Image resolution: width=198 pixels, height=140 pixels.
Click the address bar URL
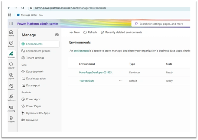coord(70,8)
